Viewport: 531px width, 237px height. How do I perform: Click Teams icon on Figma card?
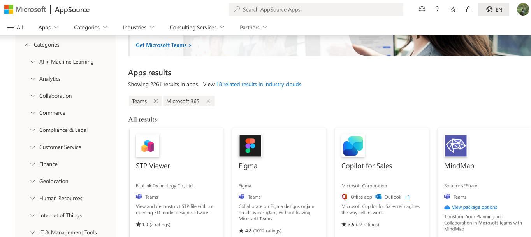coord(242,197)
